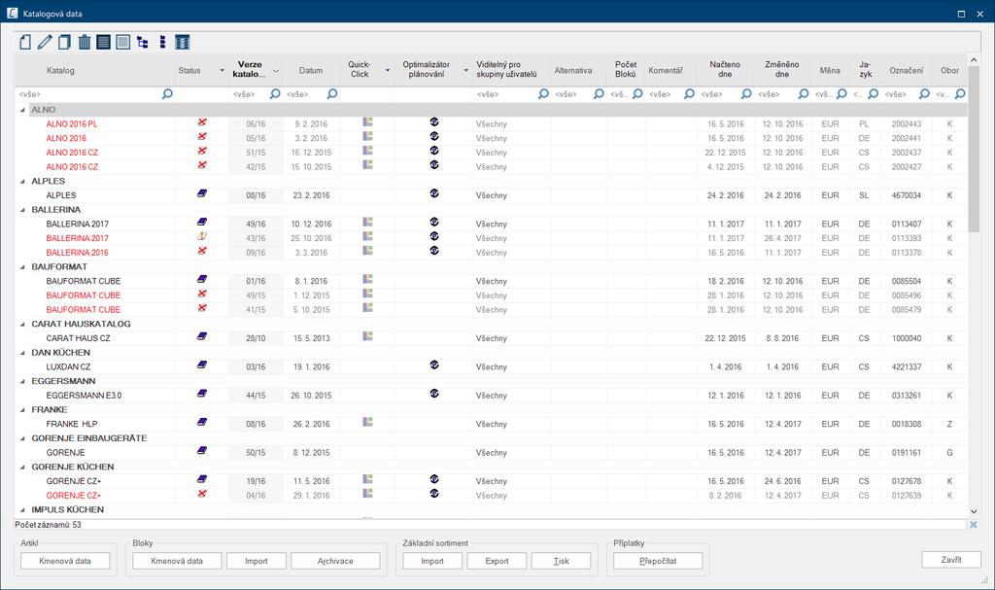Click the Načteno dne filter magnifier
Image resolution: width=995 pixels, height=590 pixels.
coord(746,94)
